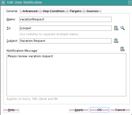Open Help for this dialog
132x115 pixels.
pyautogui.click(x=11, y=110)
